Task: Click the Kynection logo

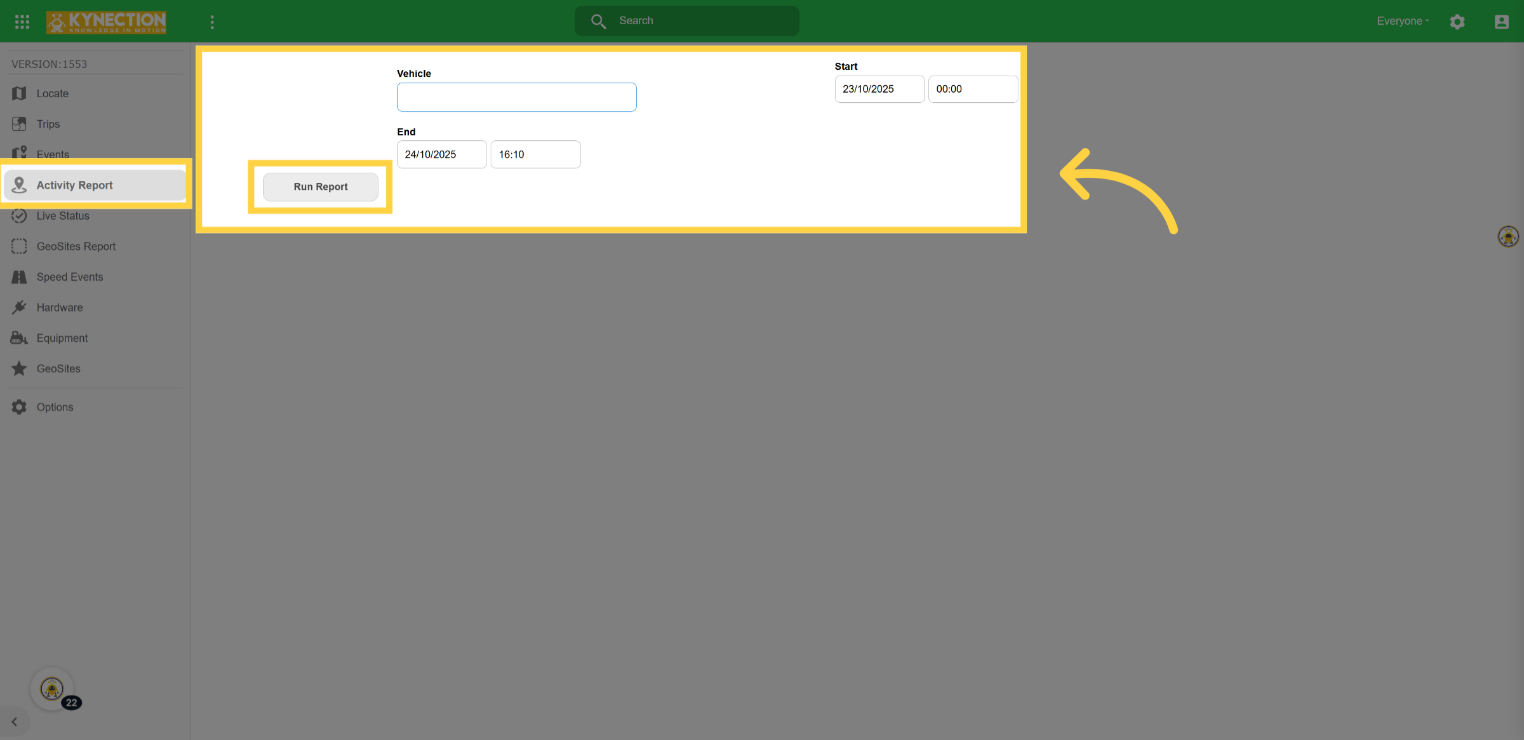Action: point(106,22)
